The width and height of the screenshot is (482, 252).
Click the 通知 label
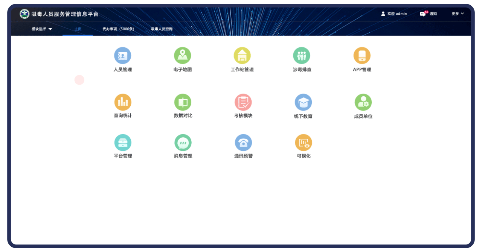point(433,14)
